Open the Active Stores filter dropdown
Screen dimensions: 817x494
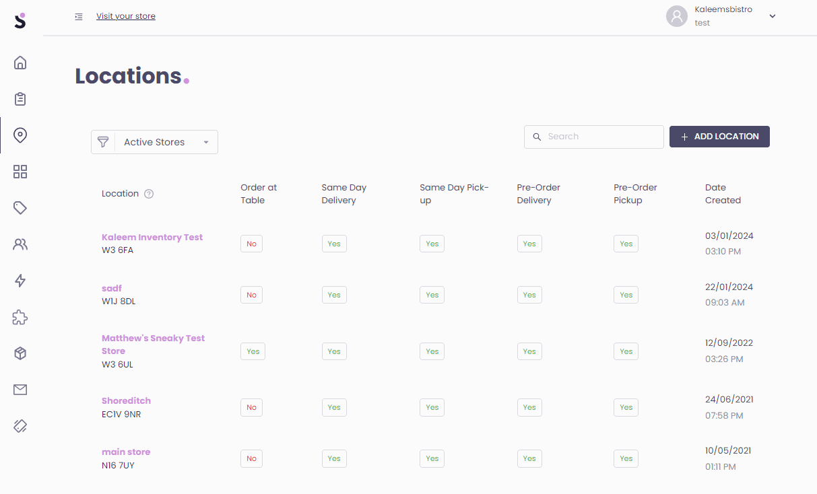click(x=166, y=142)
